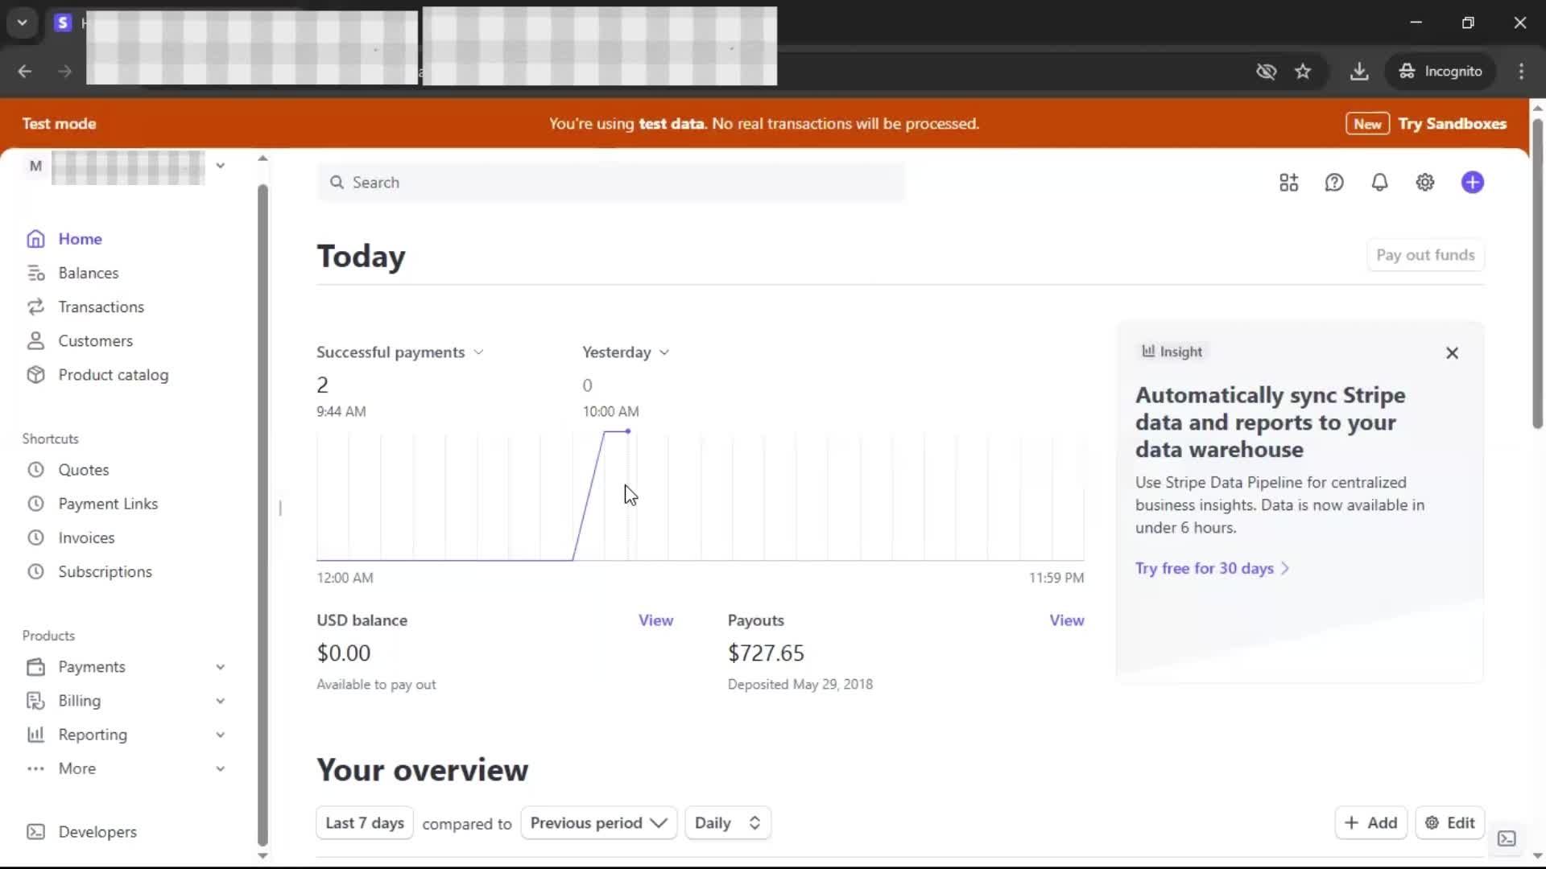1546x869 pixels.
Task: Click the Pay out funds button
Action: [x=1425, y=255]
